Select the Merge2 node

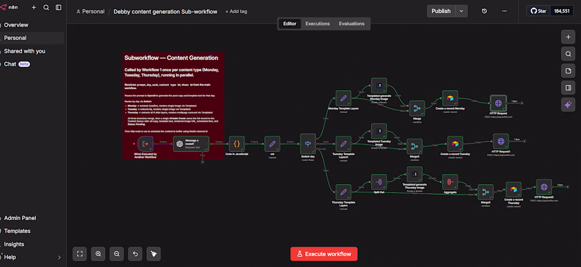pyautogui.click(x=486, y=192)
